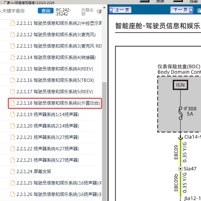Click document icon of 2.2.1.23 row

tap(13, 160)
